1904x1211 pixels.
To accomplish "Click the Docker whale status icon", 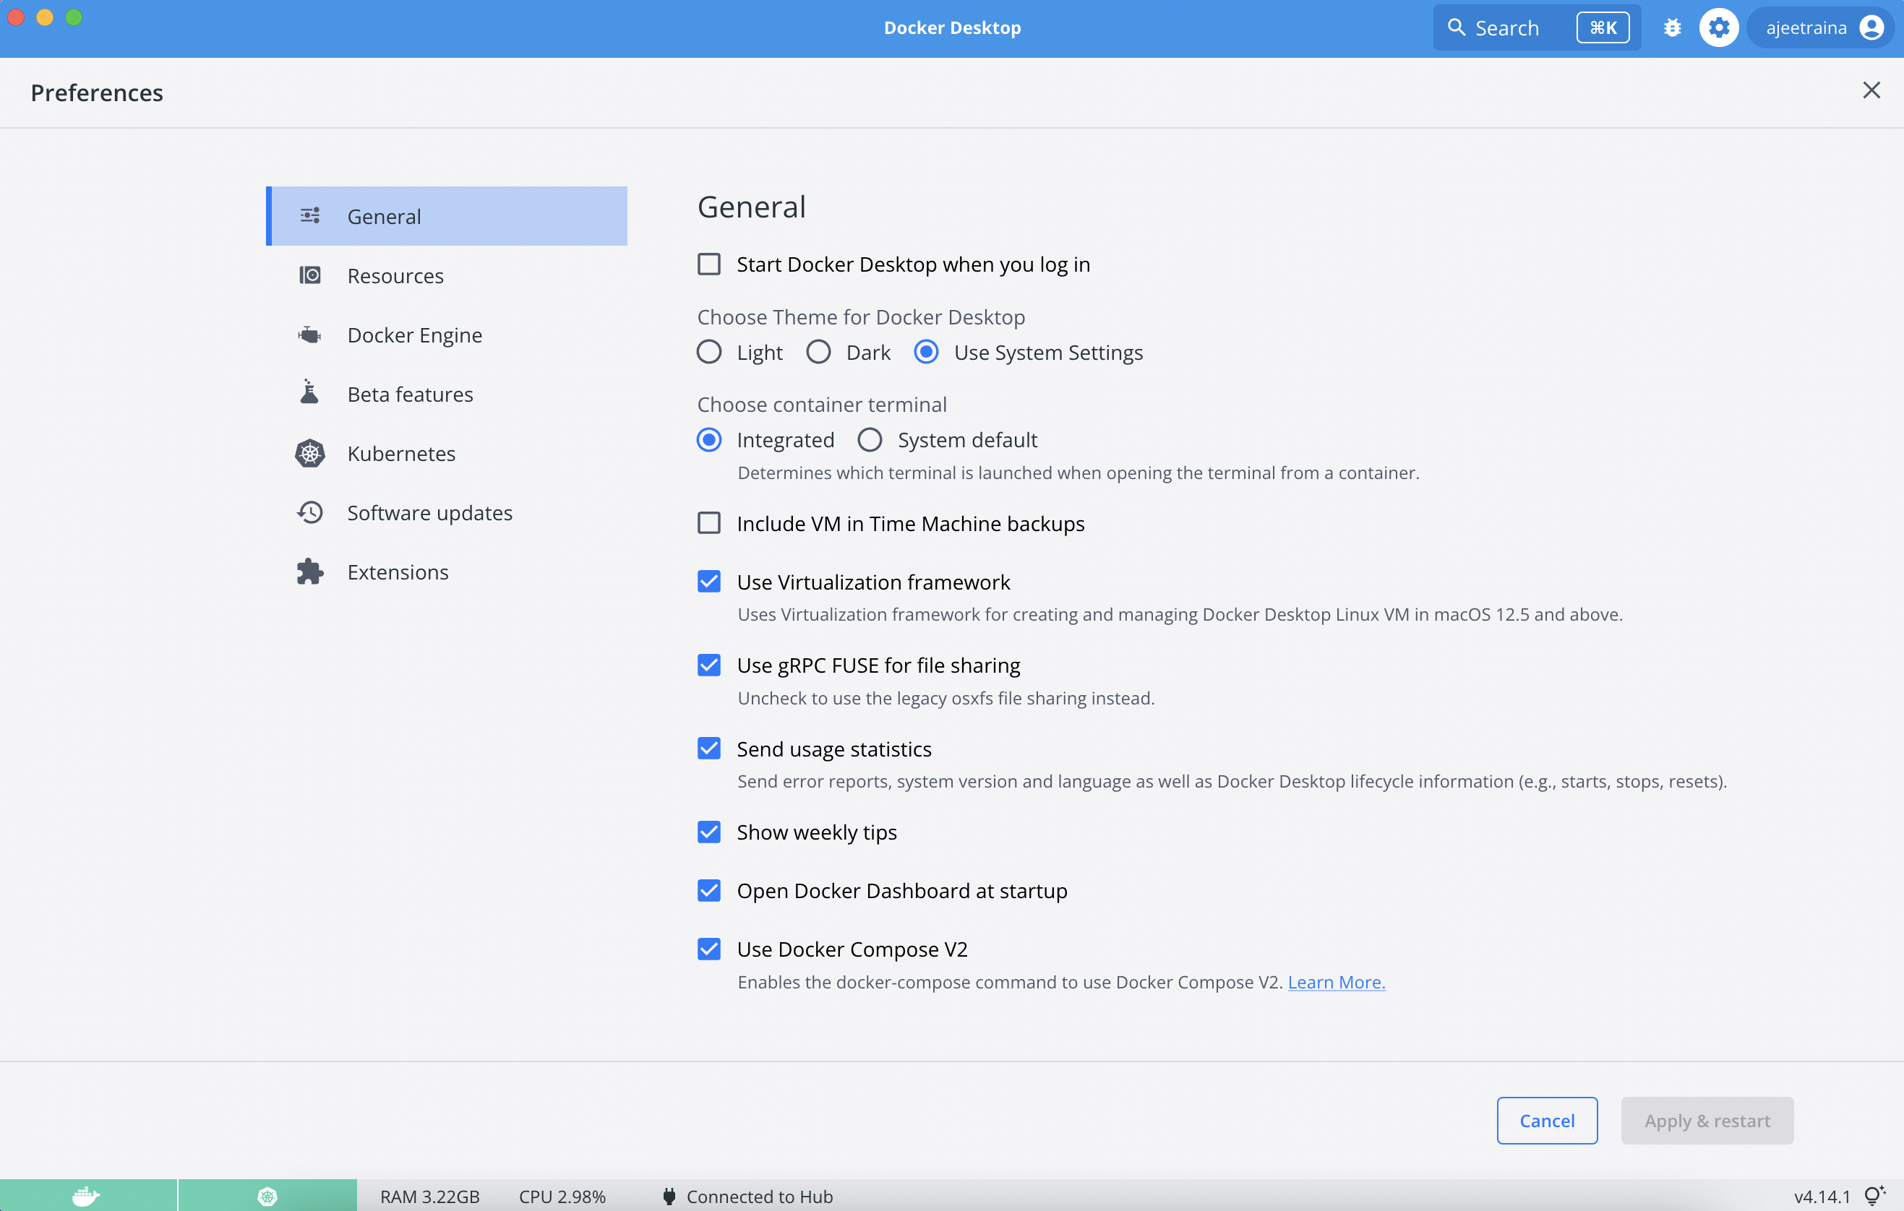I will click(87, 1196).
